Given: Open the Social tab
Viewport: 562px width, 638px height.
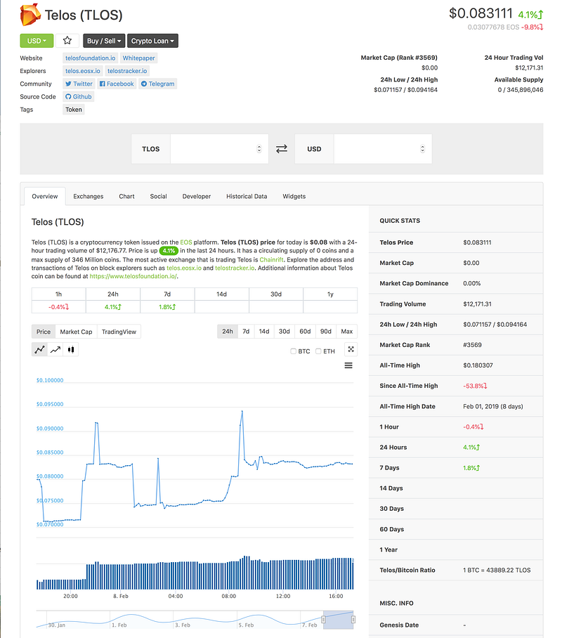Looking at the screenshot, I should 158,196.
